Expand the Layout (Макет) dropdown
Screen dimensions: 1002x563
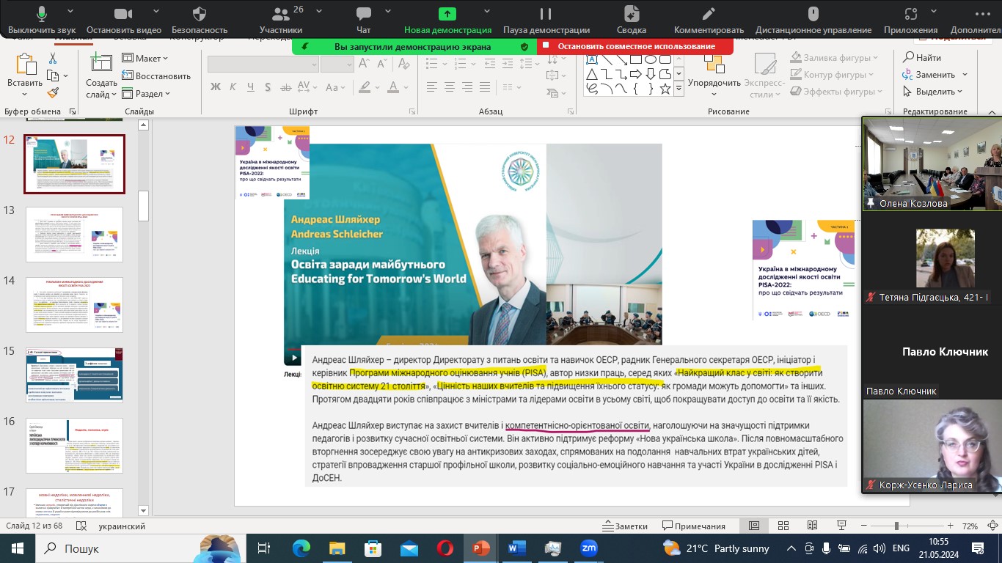tap(145, 58)
